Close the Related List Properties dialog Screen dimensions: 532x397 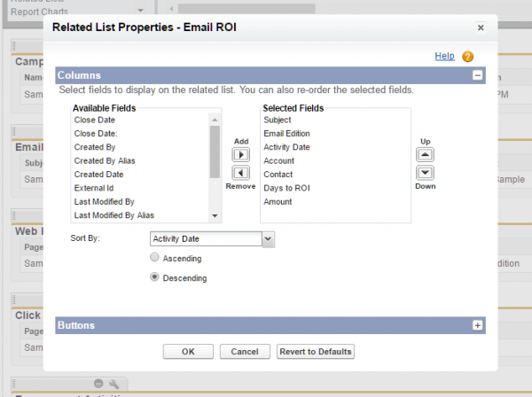(x=481, y=27)
